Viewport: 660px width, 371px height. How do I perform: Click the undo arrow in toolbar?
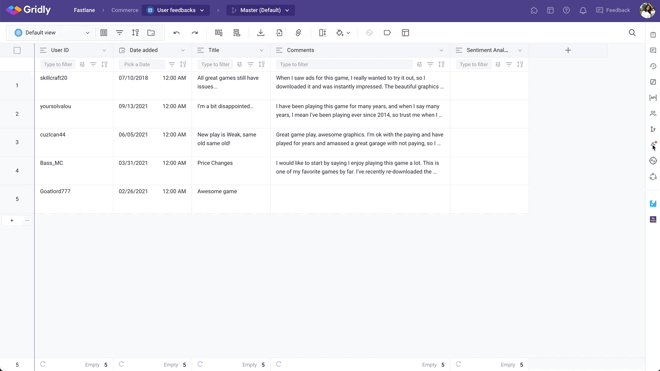click(x=177, y=33)
